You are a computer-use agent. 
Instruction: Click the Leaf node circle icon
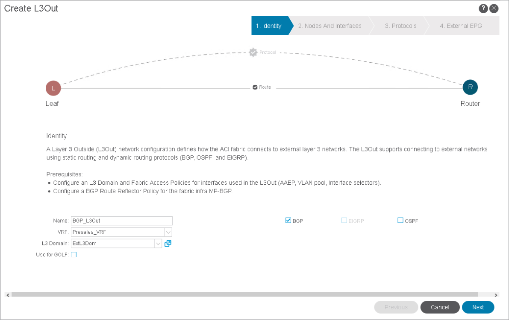[x=53, y=88]
